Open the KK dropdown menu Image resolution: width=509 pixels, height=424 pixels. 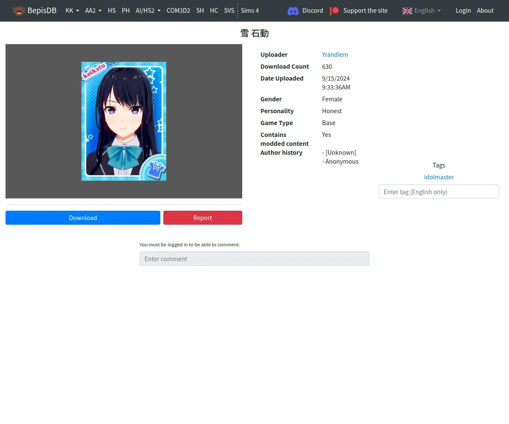tap(72, 11)
